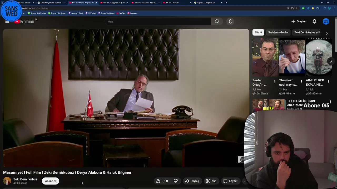This screenshot has height=189, width=337.
Task: Open Creator Dashboard bookmark
Action: pos(106,13)
